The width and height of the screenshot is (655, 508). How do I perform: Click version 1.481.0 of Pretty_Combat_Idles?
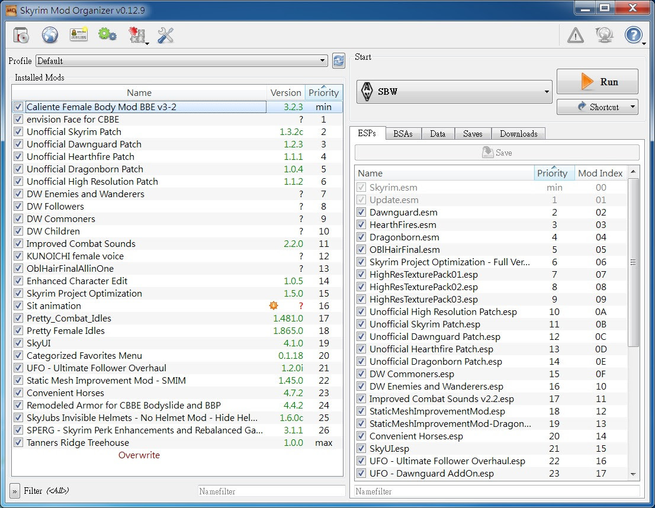click(288, 319)
